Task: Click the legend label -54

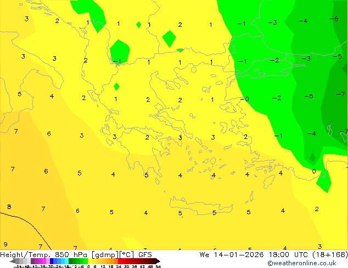Action: point(18,266)
